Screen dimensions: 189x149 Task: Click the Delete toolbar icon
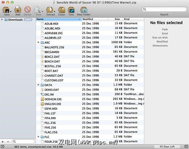point(27,9)
